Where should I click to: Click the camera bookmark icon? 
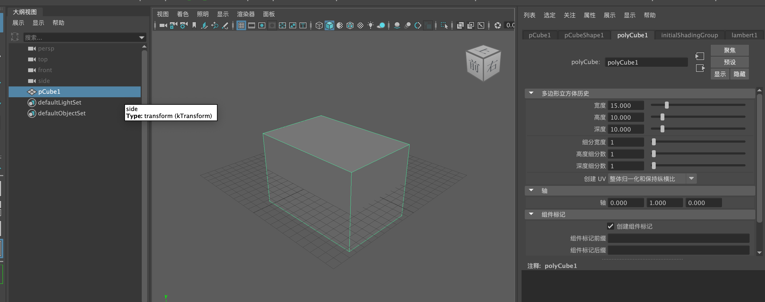194,25
